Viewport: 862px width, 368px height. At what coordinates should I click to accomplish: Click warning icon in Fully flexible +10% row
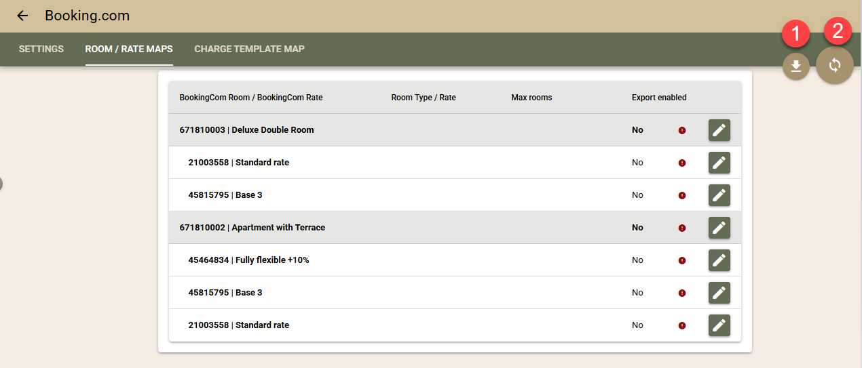tap(682, 260)
